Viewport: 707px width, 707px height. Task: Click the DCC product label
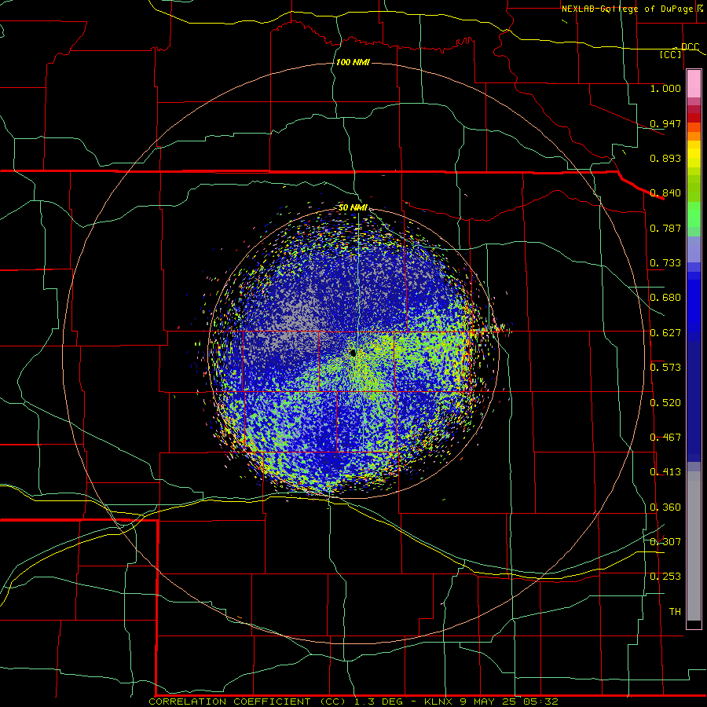[x=690, y=47]
